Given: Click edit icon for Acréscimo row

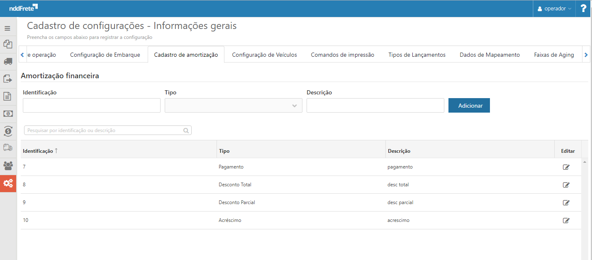Looking at the screenshot, I should coord(566,221).
